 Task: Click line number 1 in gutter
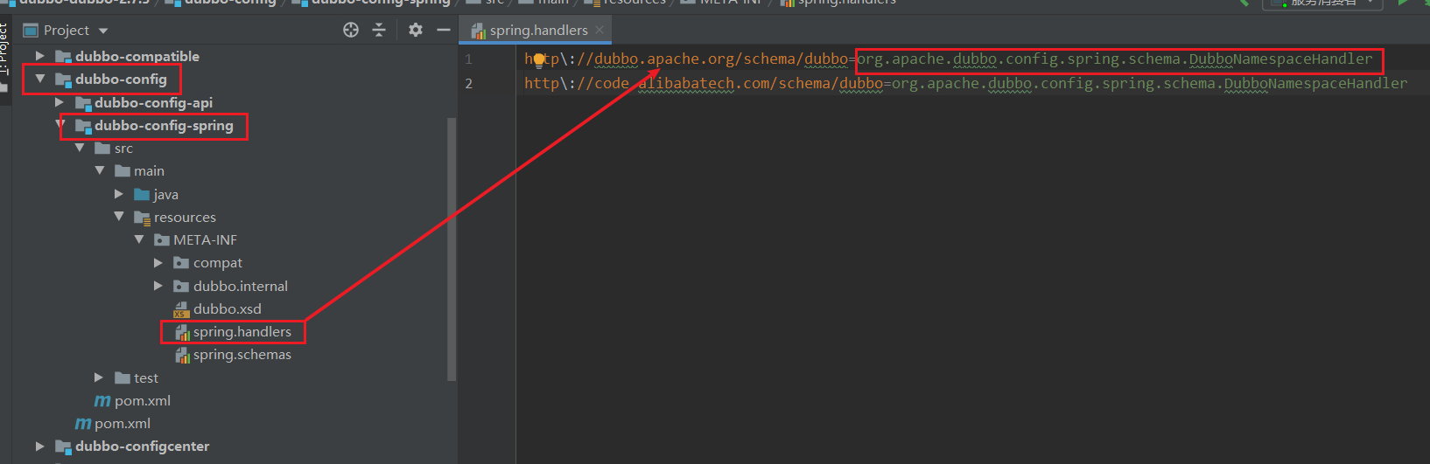pyautogui.click(x=468, y=59)
